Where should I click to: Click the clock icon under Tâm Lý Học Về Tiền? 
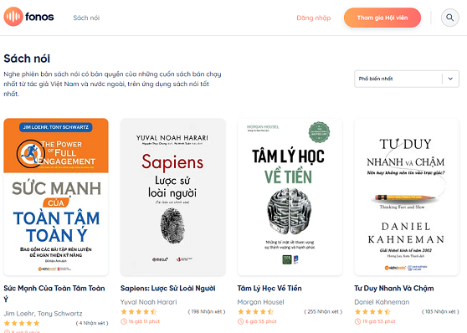[241, 321]
